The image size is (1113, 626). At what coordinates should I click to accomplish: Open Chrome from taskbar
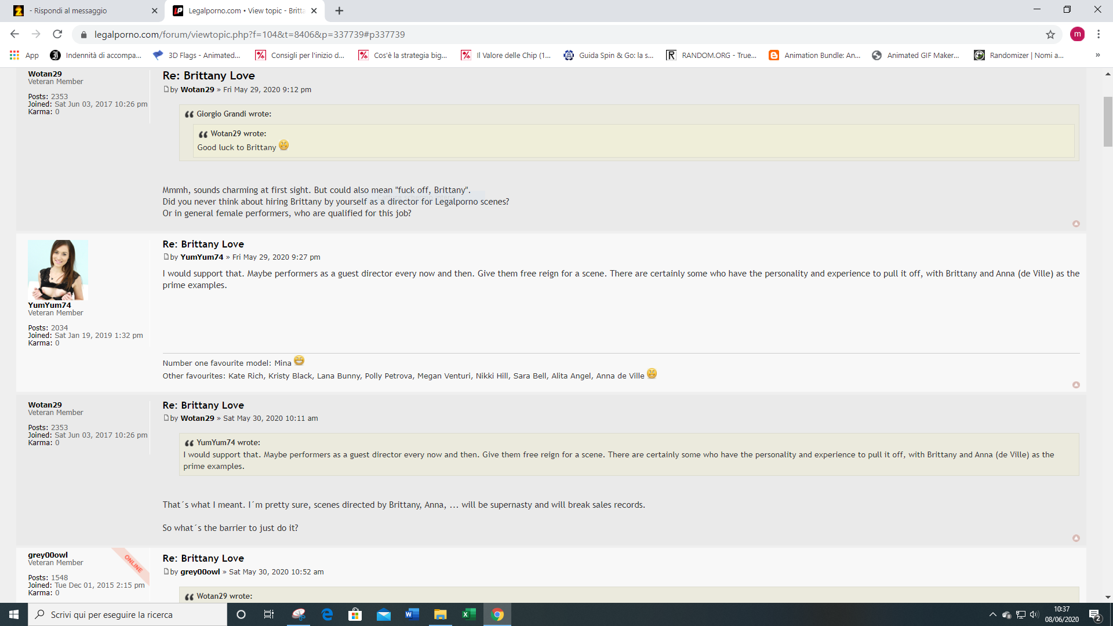[497, 614]
